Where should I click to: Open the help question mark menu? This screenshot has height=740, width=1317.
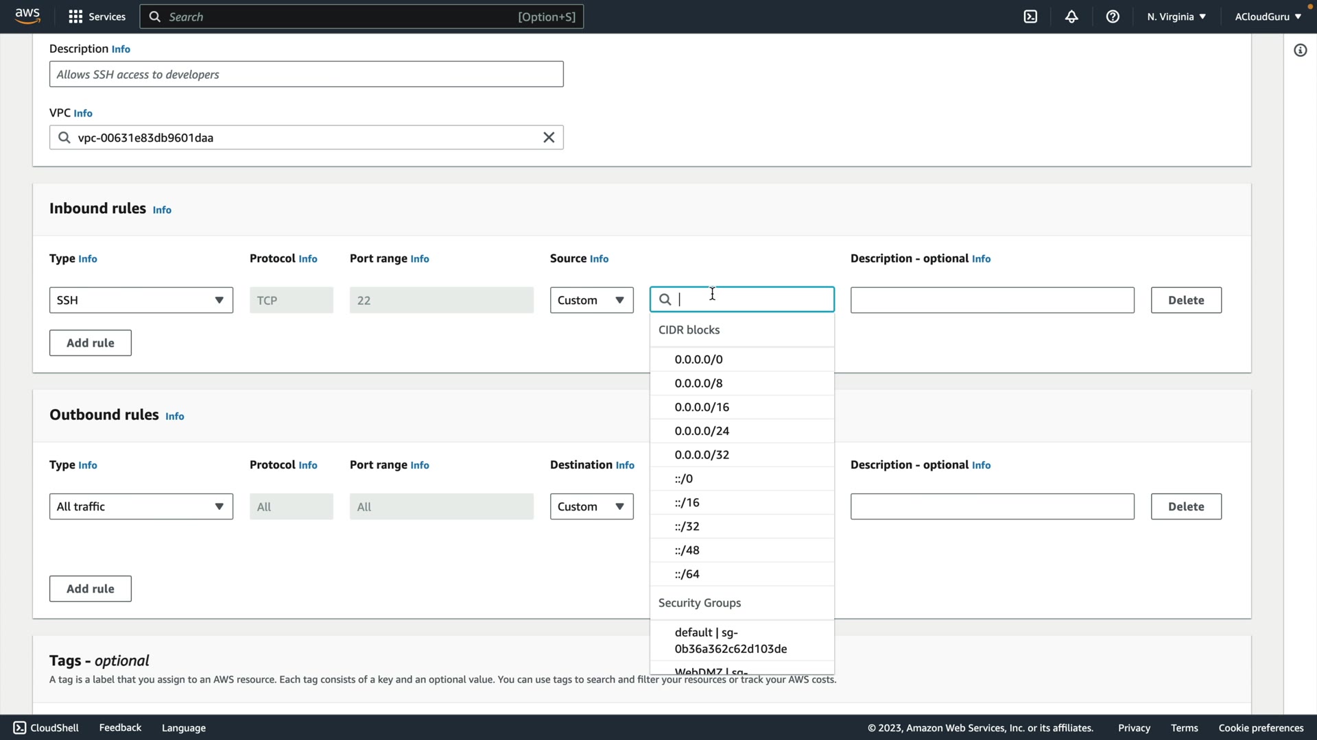(x=1113, y=16)
